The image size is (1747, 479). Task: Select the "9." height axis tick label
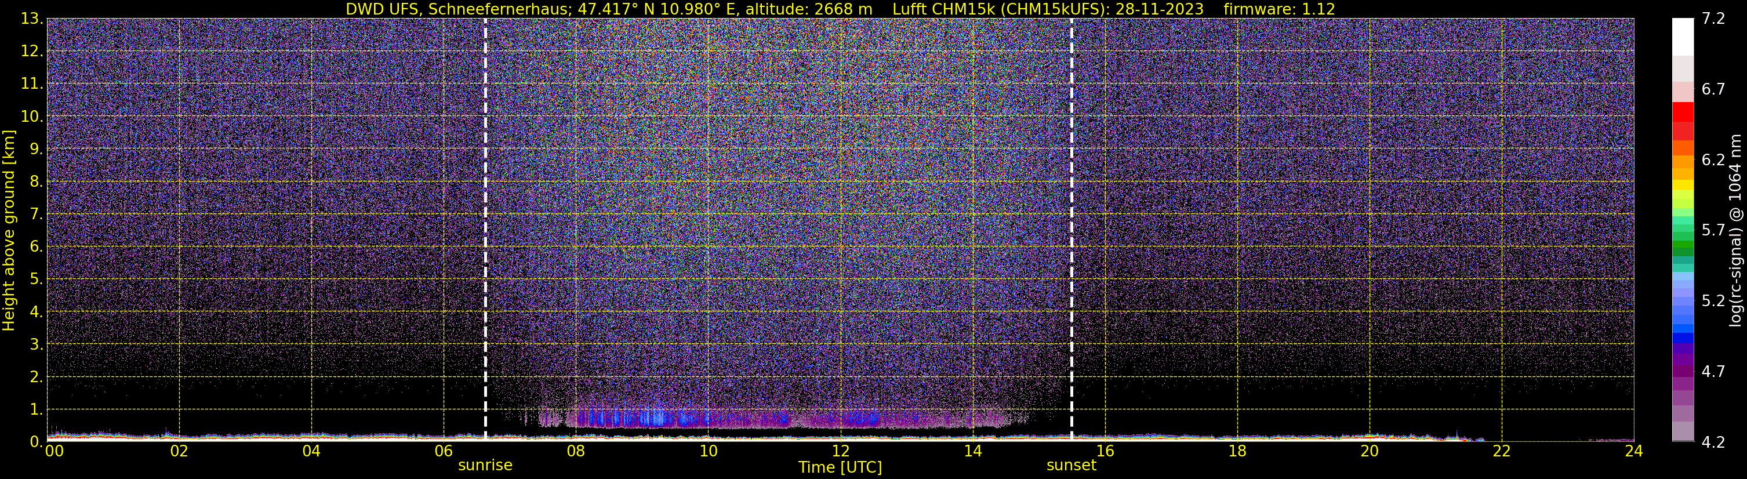tap(36, 148)
